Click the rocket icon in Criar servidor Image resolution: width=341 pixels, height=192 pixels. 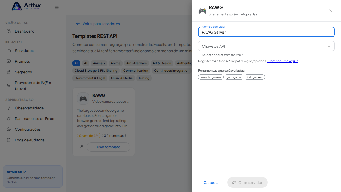click(x=234, y=182)
